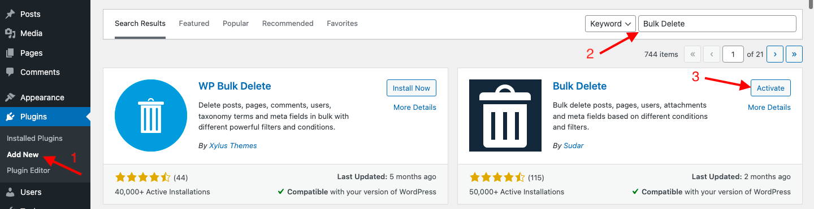Screen dimensions: 814x209
Task: Click Add New under Plugins
Action: (x=23, y=154)
